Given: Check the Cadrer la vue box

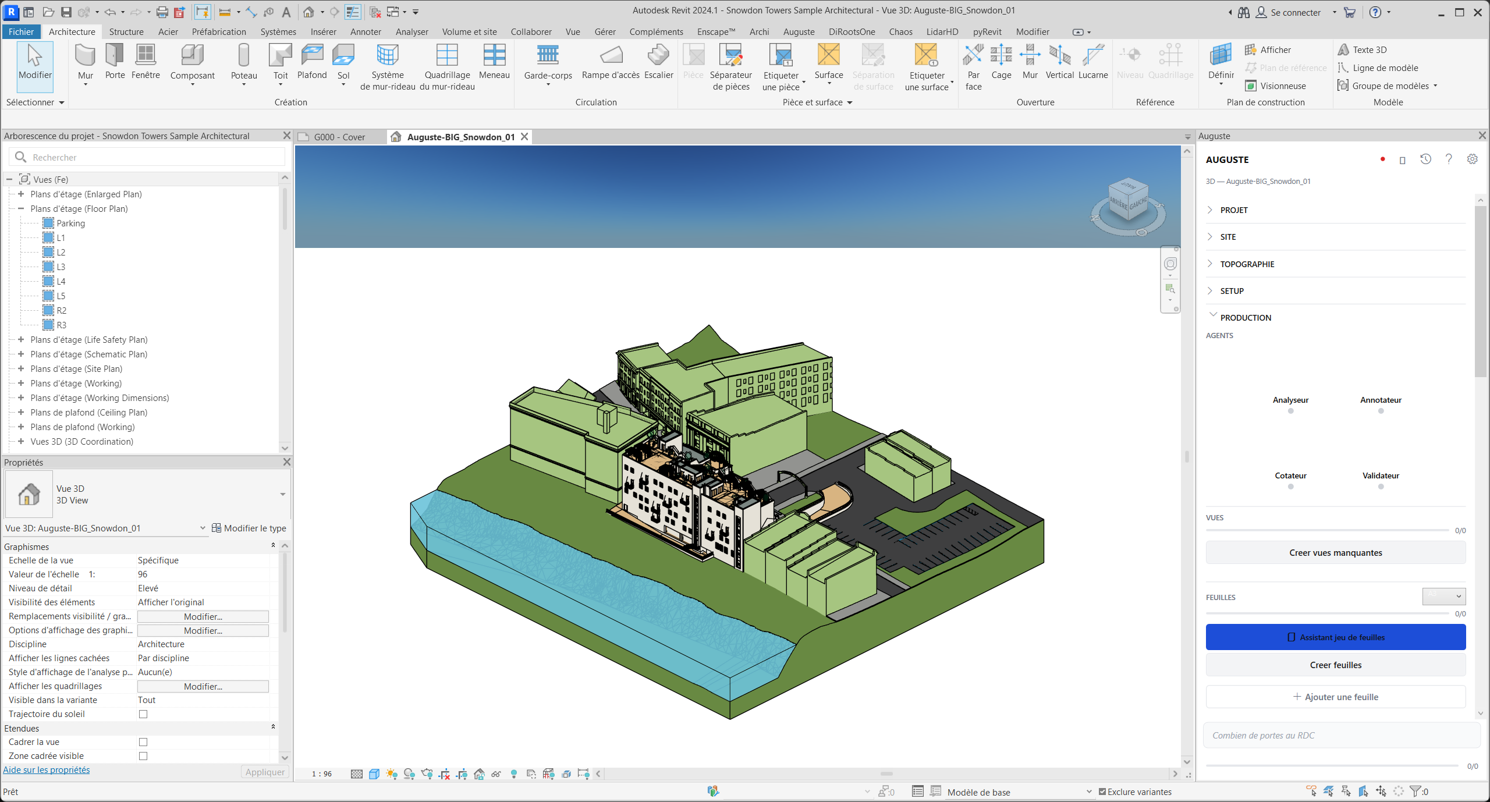Looking at the screenshot, I should [143, 742].
